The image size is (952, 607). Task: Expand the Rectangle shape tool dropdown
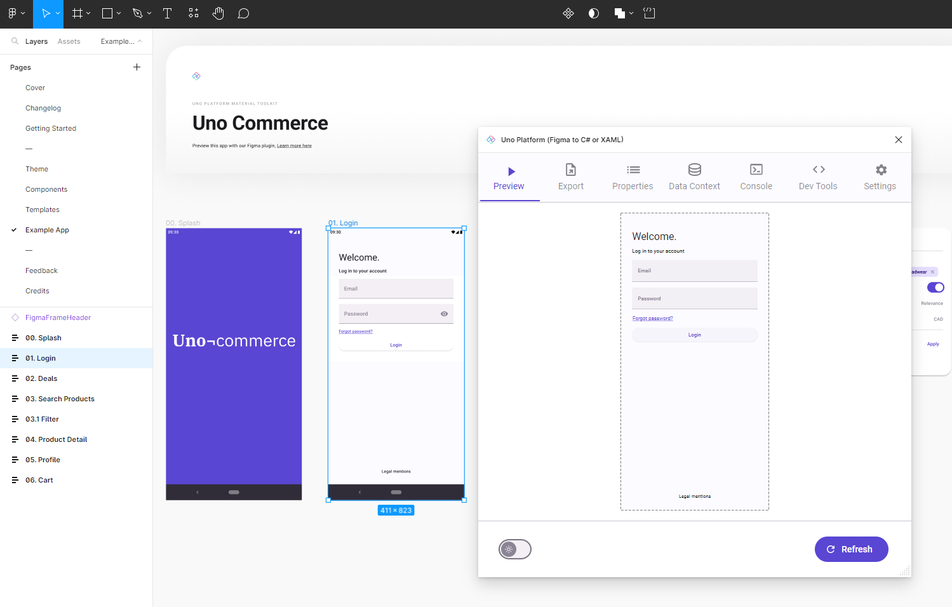click(119, 13)
